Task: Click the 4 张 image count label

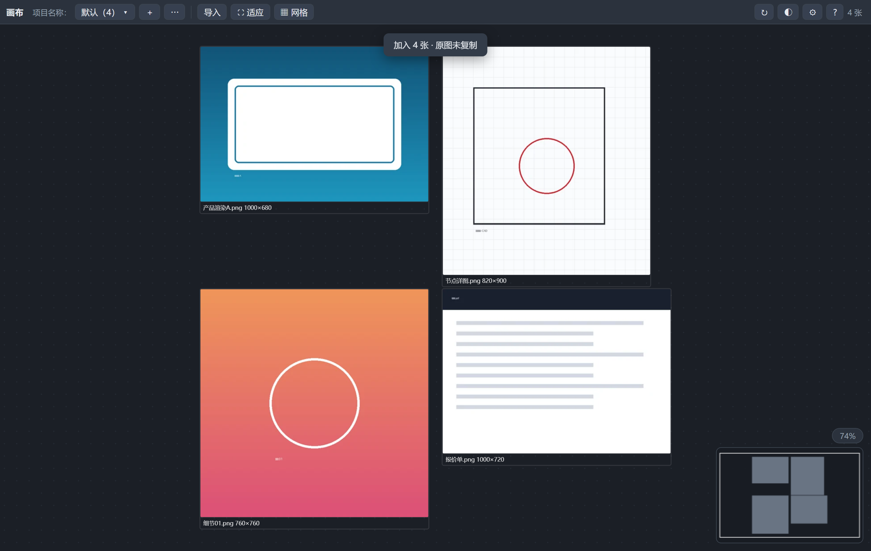Action: pyautogui.click(x=855, y=13)
